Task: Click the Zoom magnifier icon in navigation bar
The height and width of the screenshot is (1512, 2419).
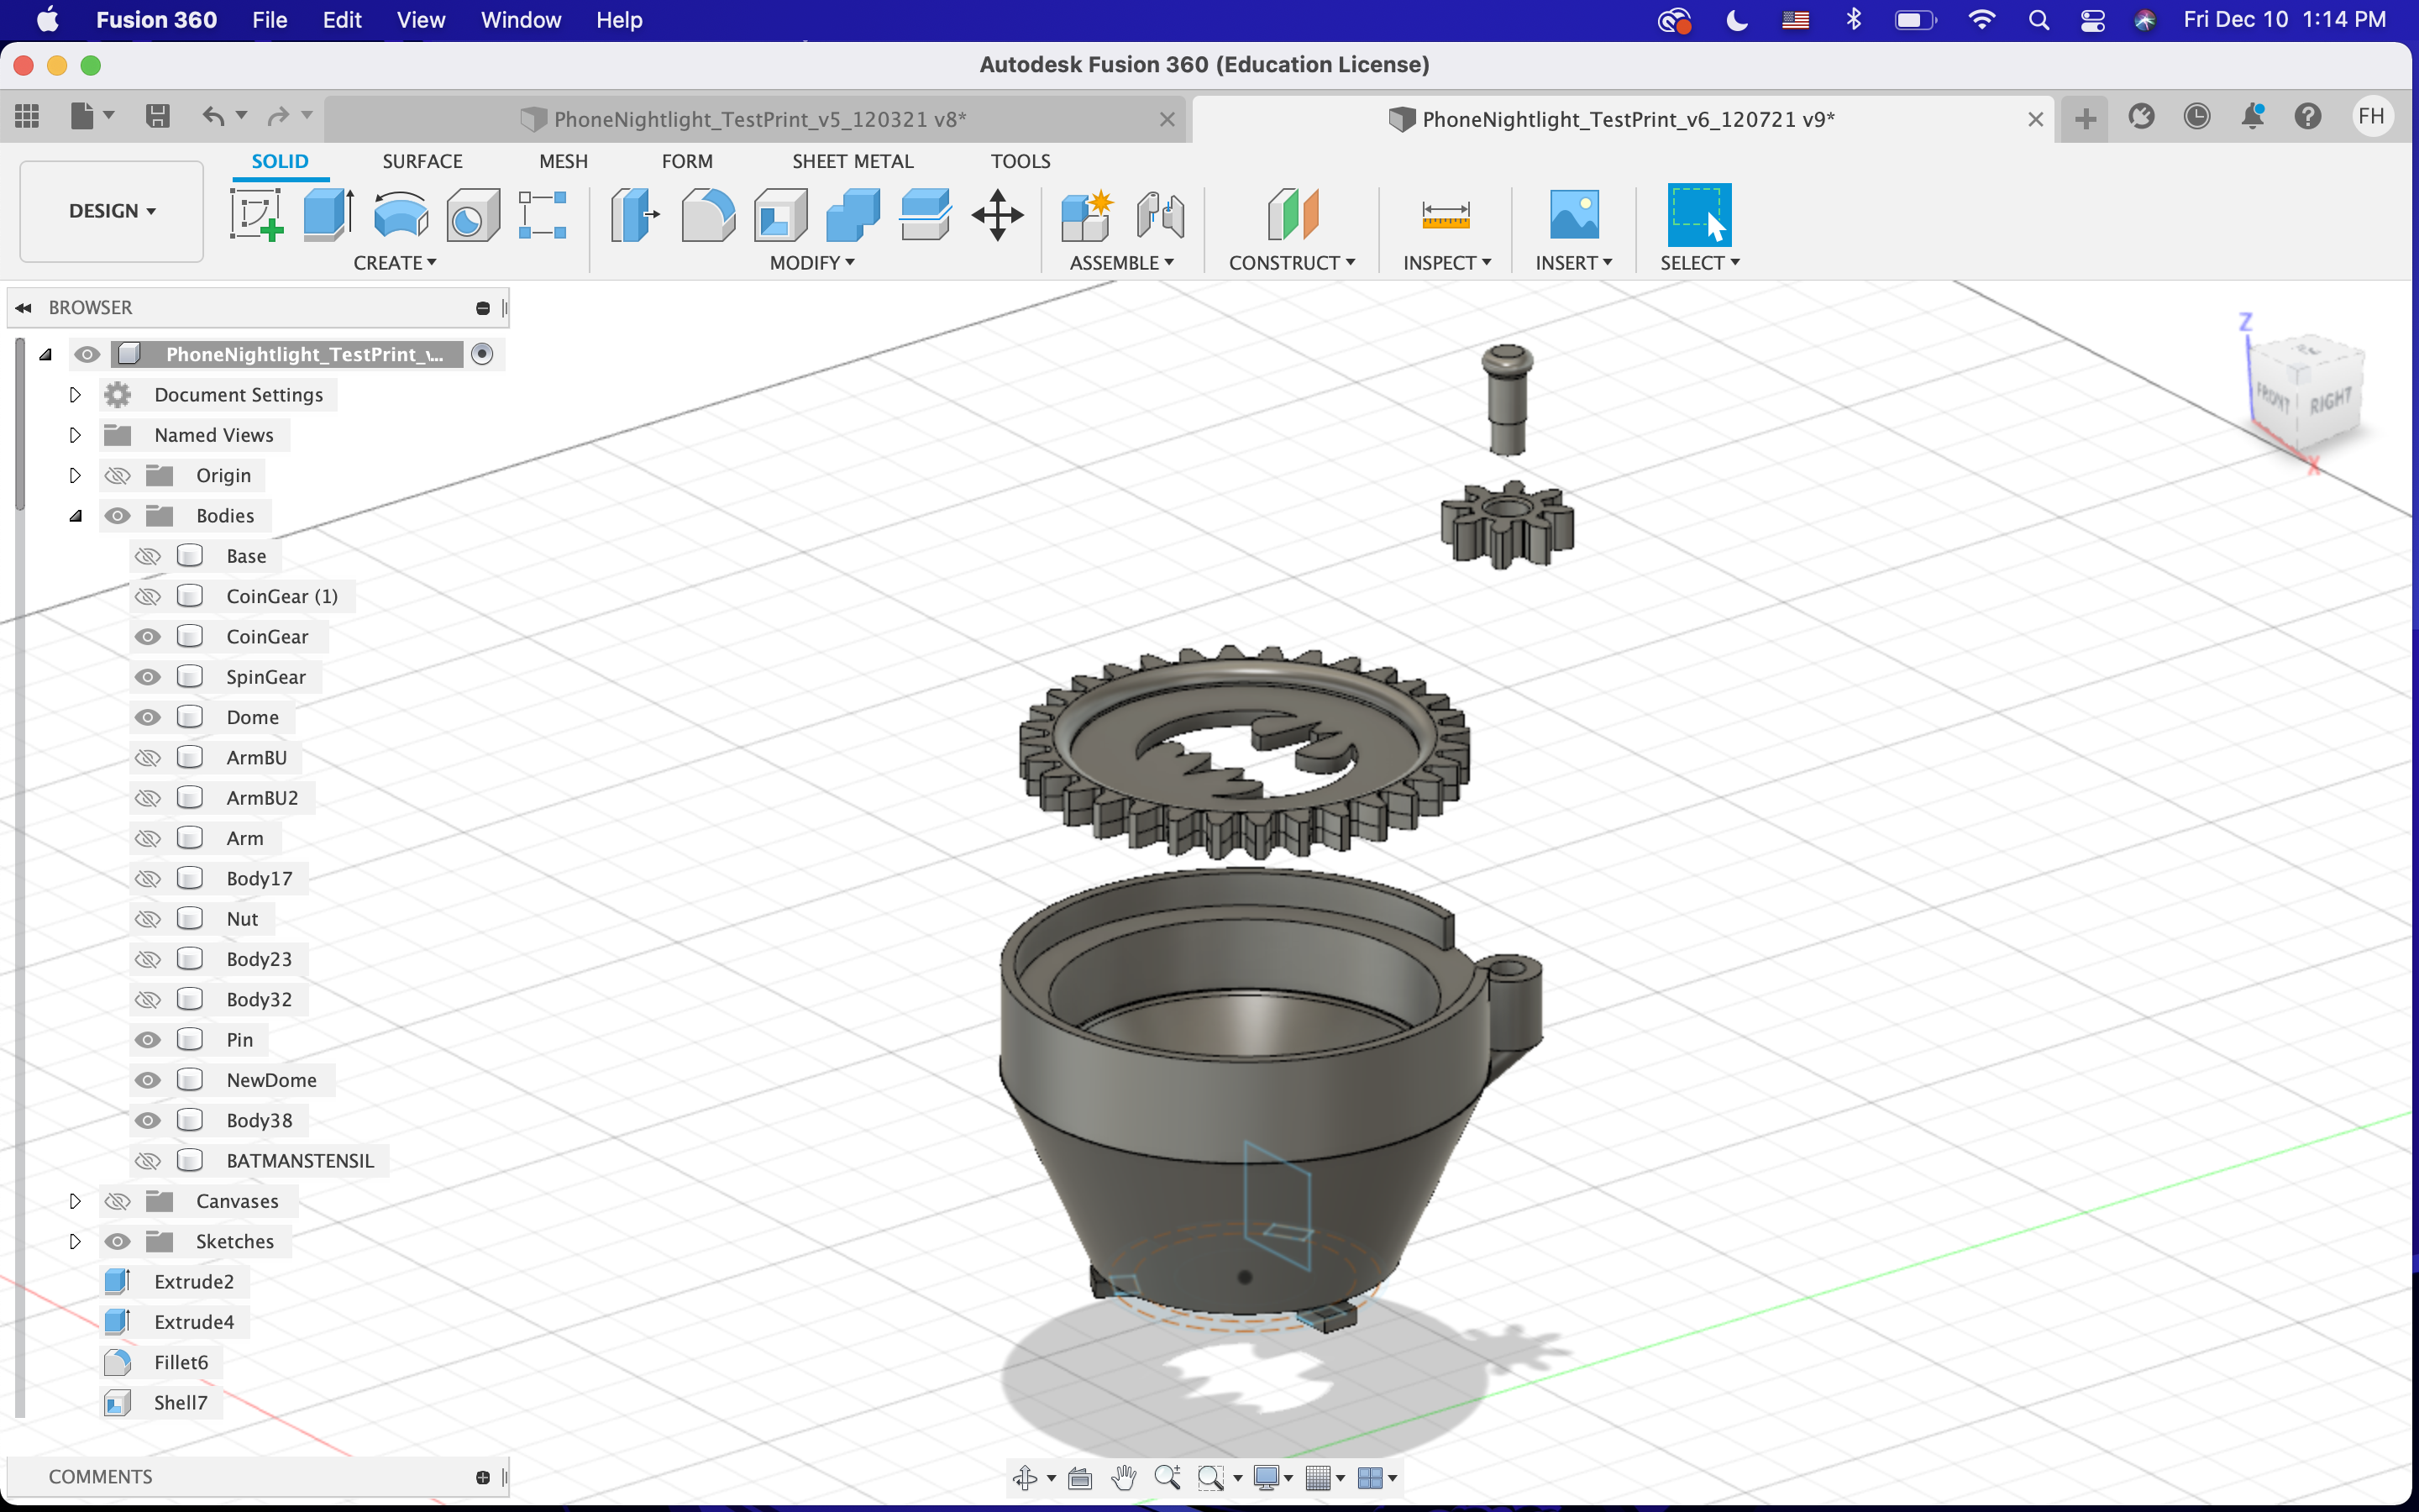Action: 1167,1477
